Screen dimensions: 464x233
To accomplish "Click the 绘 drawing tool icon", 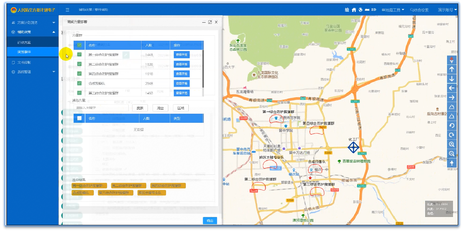I will 347,10.
